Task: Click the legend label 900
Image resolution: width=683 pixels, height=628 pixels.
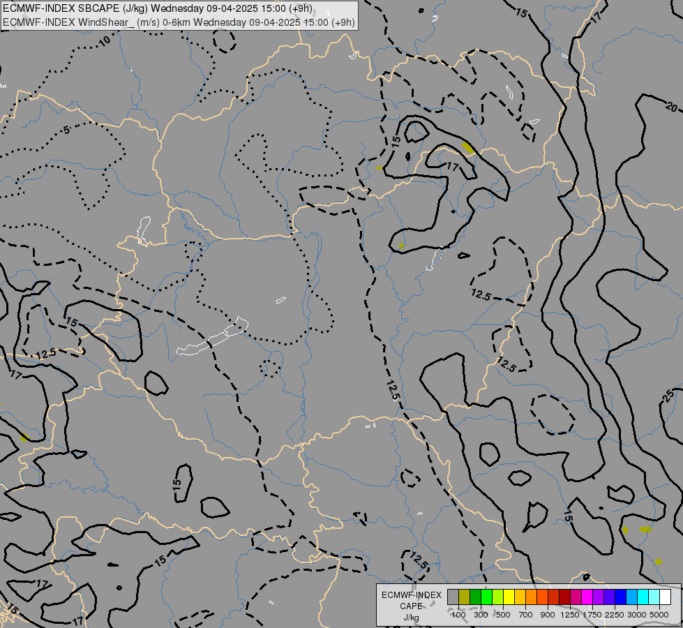Action: click(x=548, y=615)
